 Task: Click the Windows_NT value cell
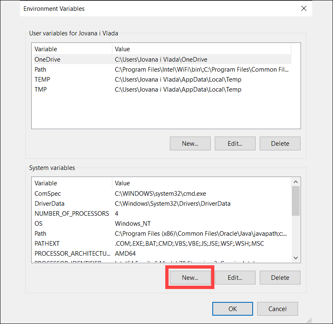(133, 224)
